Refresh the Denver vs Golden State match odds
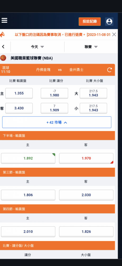Screen dimensions: 122x266 tap(110, 70)
